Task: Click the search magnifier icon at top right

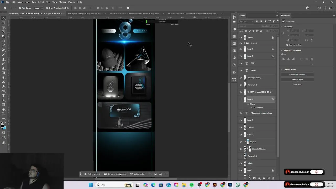Action: [x=319, y=8]
